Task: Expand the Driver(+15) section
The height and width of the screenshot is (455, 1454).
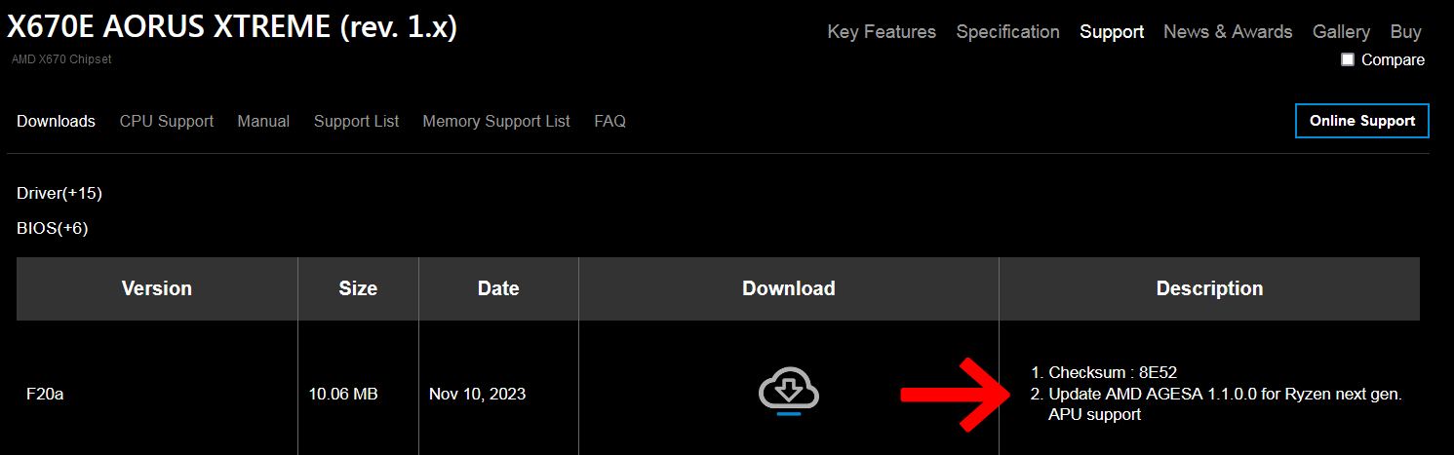Action: click(59, 193)
